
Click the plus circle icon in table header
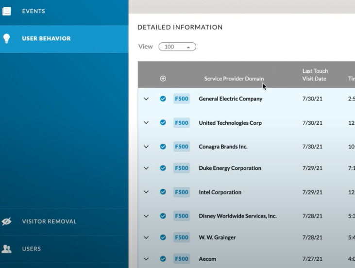[163, 79]
